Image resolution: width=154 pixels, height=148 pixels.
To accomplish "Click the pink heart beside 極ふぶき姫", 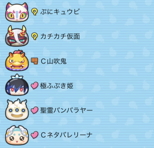I will click(34, 86).
